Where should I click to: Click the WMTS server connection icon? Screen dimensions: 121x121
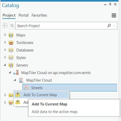tap(16, 73)
